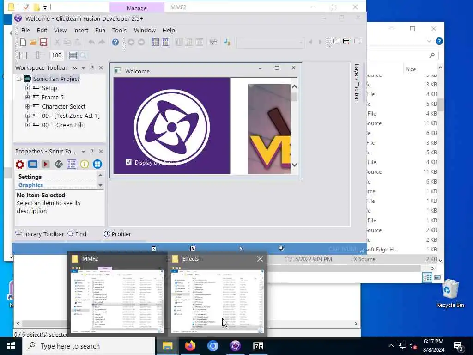Expand the Character Select node
Screen dimensions: 473x355
(27, 107)
